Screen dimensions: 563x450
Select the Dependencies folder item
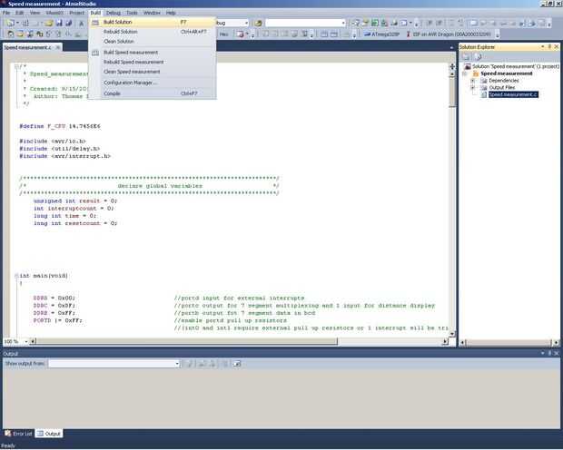point(504,81)
